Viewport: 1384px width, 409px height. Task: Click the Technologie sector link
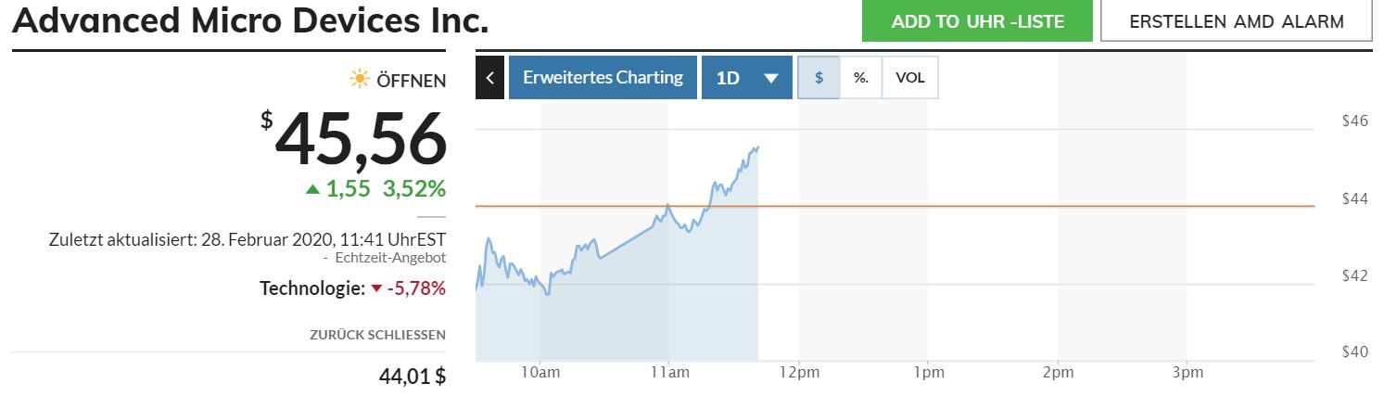(x=312, y=288)
